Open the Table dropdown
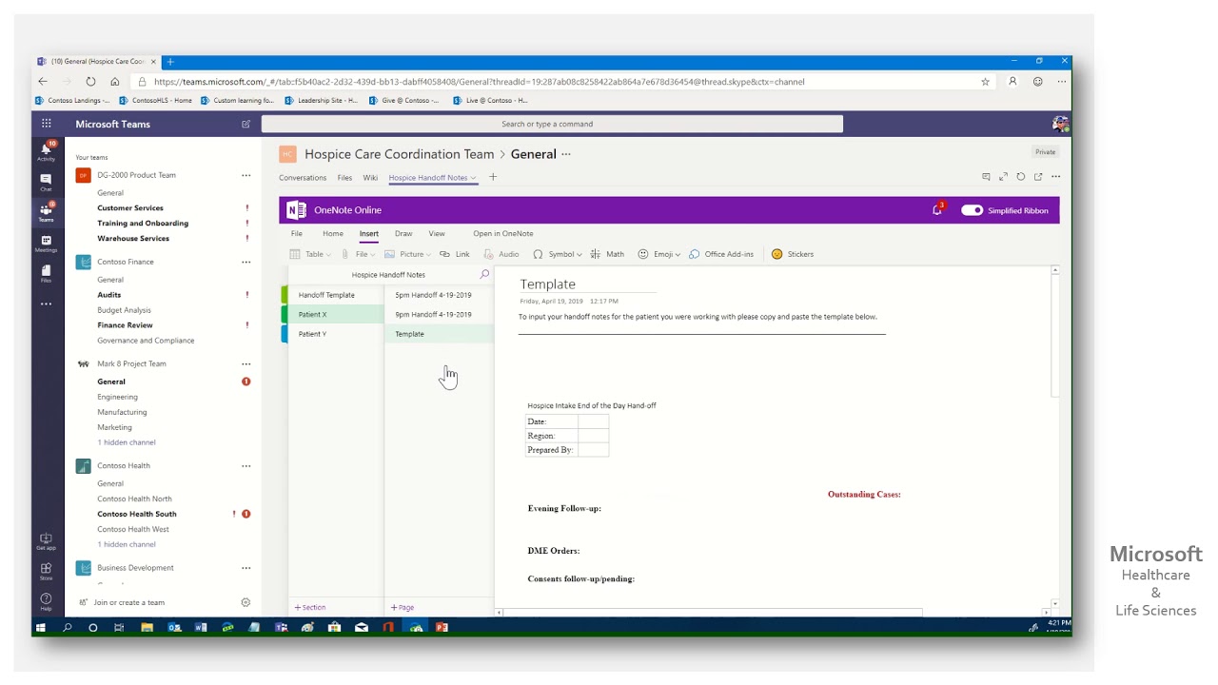The width and height of the screenshot is (1218, 685). [310, 254]
